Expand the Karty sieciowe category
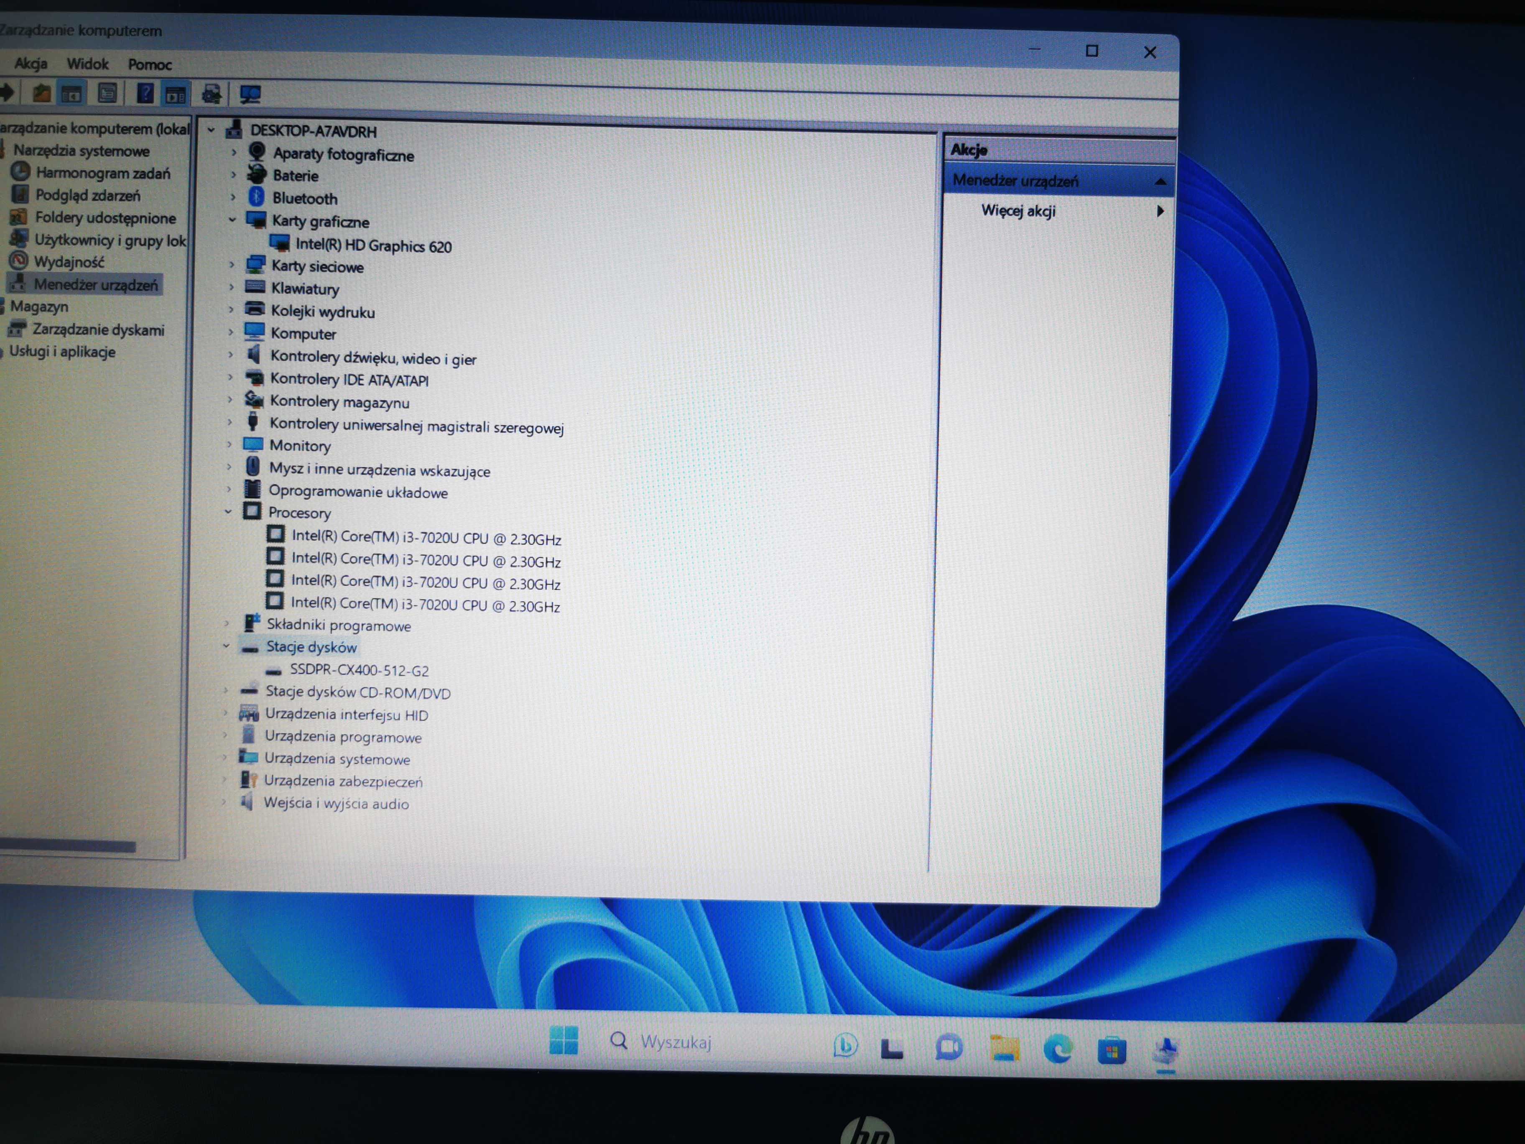 [x=232, y=264]
